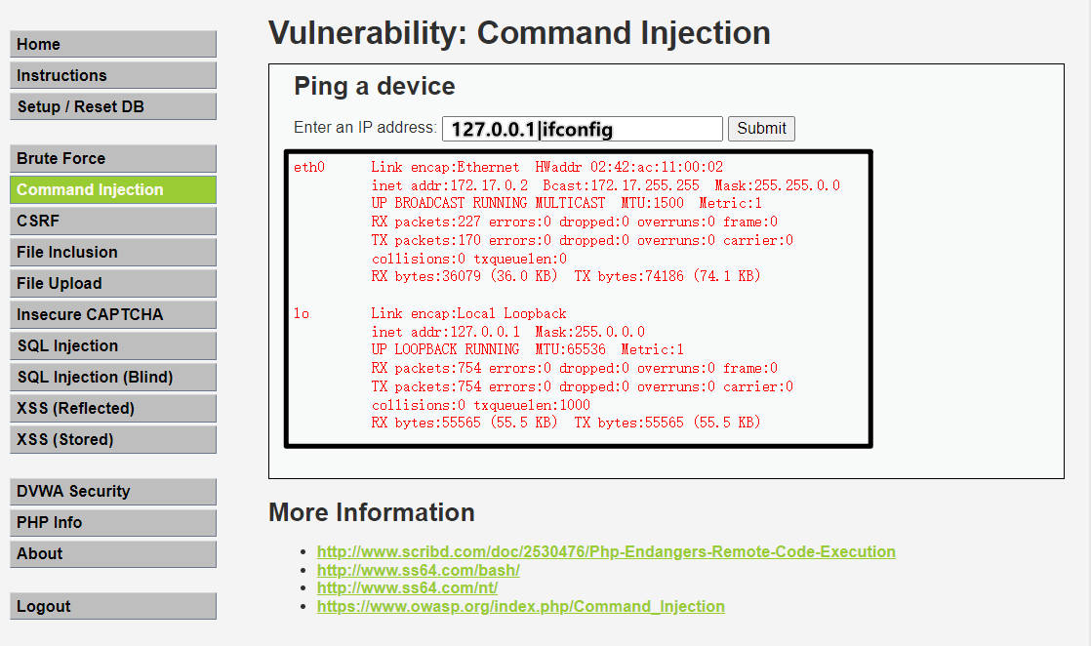Click the IP address input field
1091x646 pixels.
(583, 129)
